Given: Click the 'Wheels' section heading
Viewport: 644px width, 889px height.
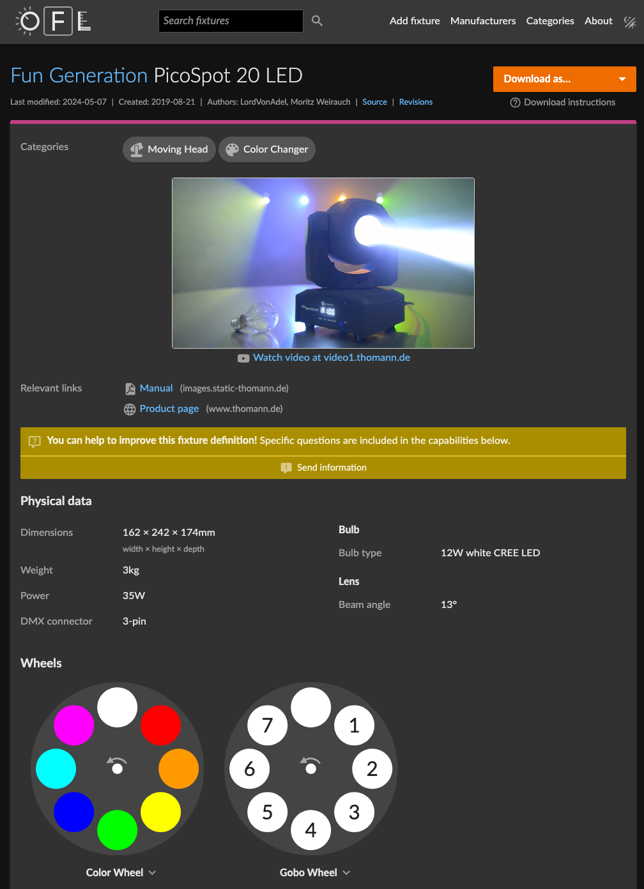Looking at the screenshot, I should (41, 664).
